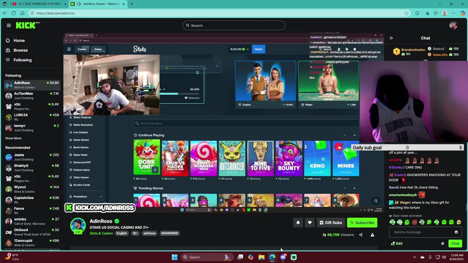The image size is (468, 263).
Task: Collapse the chat panel with the arrow icon
Action: point(391,38)
